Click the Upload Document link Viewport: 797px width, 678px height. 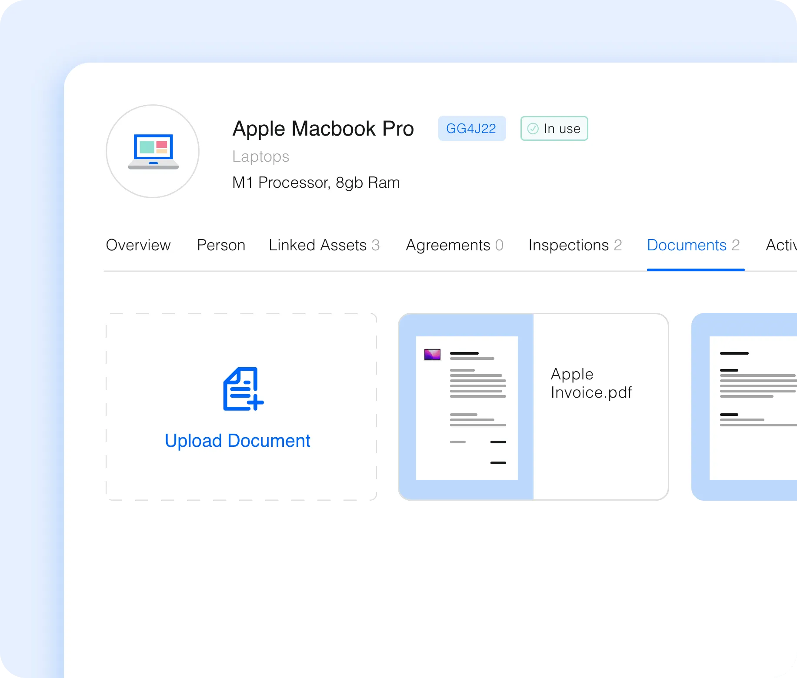tap(237, 441)
